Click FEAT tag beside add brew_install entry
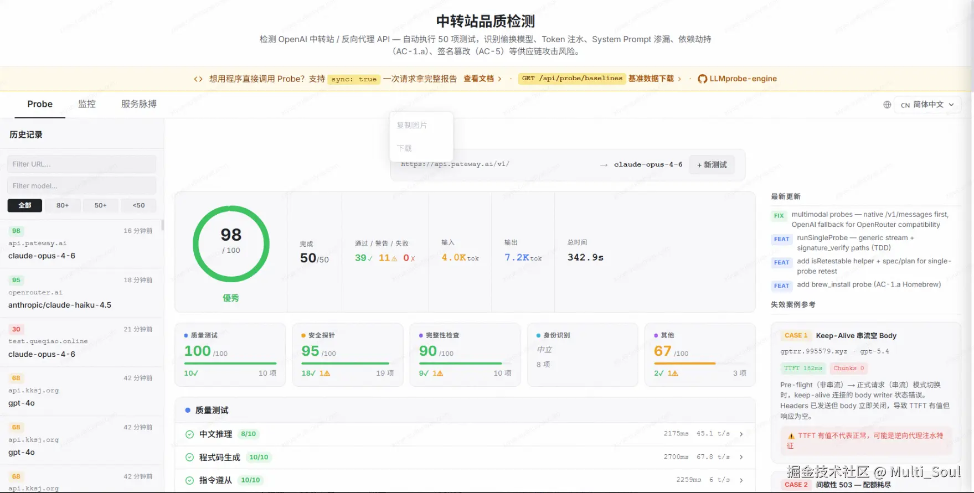This screenshot has width=974, height=493. 781,286
